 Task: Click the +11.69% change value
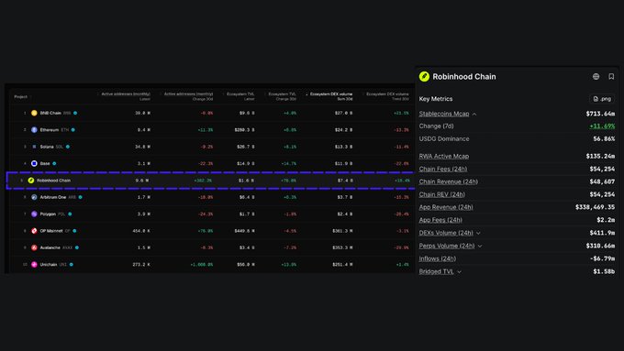coord(602,126)
